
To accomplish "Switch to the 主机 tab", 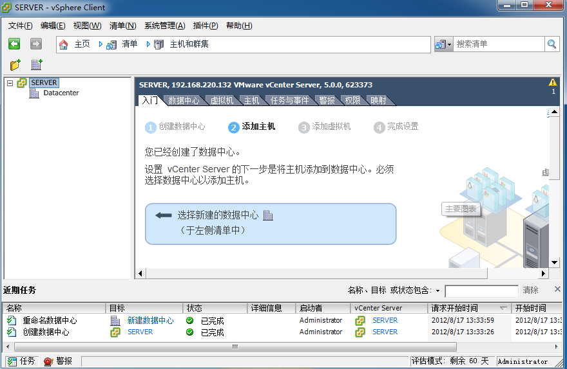I will (x=252, y=101).
